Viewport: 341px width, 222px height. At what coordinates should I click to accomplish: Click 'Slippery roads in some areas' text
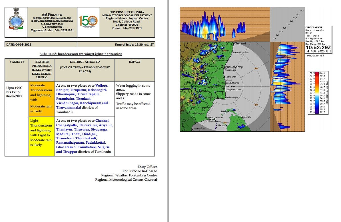click(133, 96)
